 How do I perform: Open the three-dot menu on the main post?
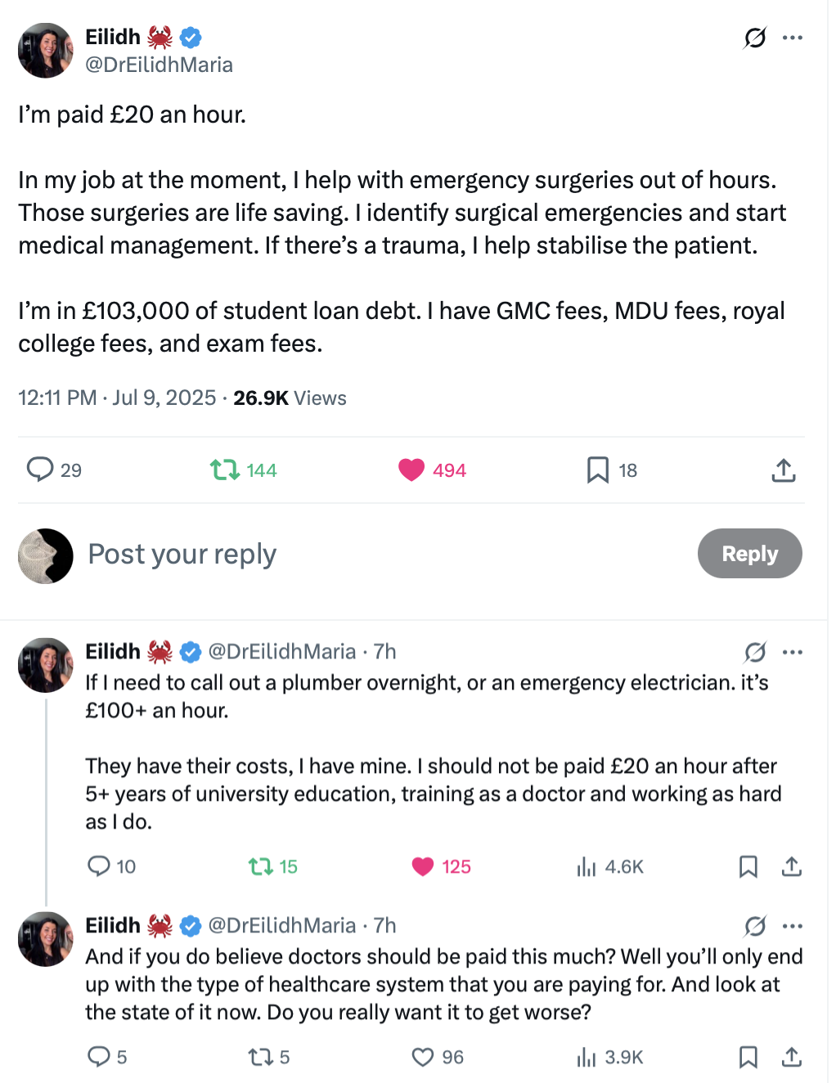792,38
